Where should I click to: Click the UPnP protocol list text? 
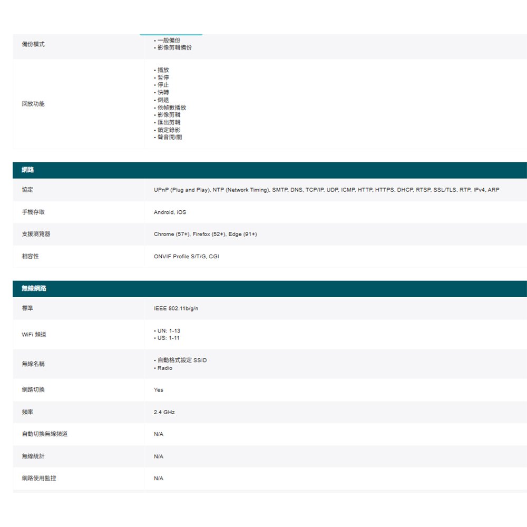[x=179, y=190]
